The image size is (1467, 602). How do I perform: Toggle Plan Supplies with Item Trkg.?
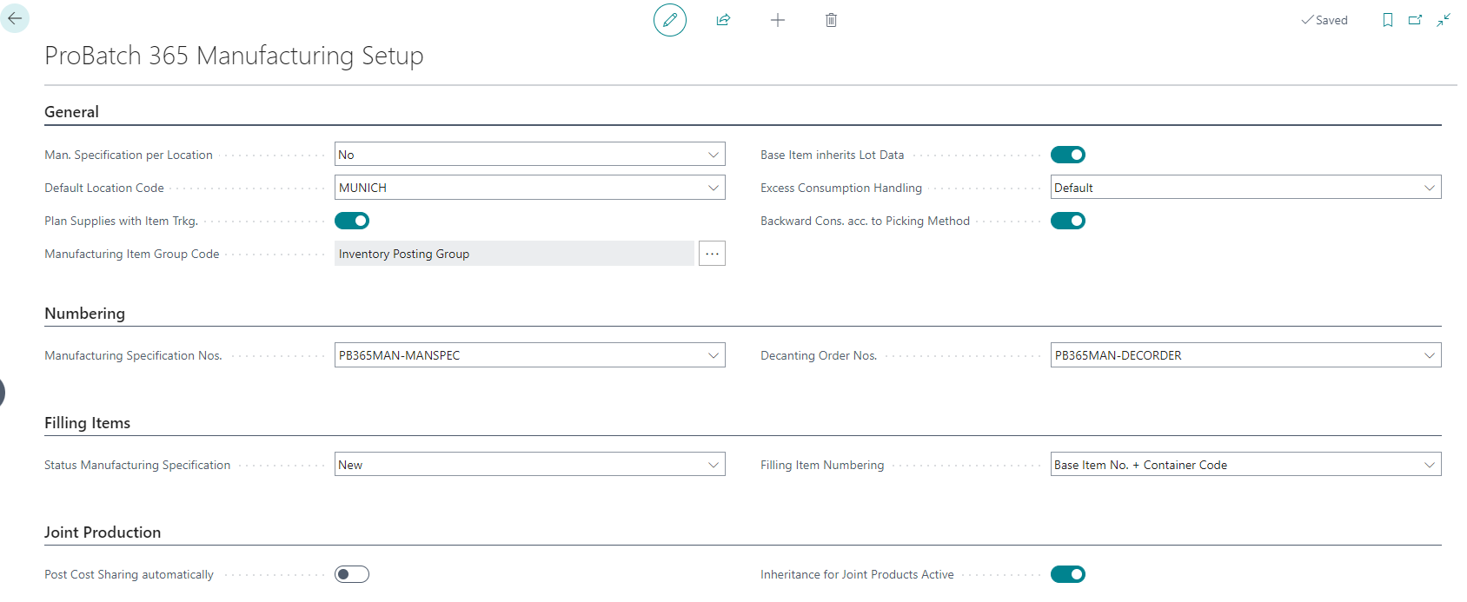(352, 221)
